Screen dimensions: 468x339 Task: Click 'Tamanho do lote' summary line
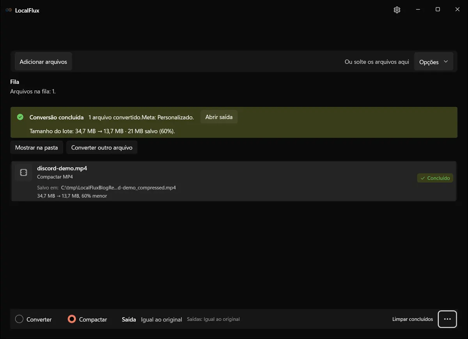pos(102,131)
